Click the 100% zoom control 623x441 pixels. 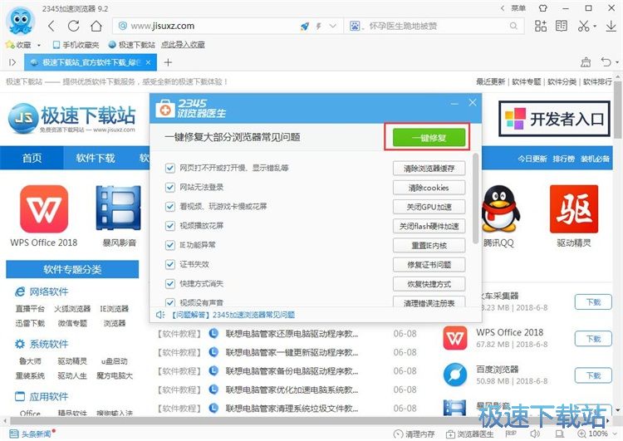(x=593, y=434)
